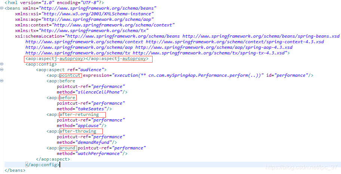341x174 pixels.
Task: Click the id="performance" attribute
Action: [x=287, y=75]
